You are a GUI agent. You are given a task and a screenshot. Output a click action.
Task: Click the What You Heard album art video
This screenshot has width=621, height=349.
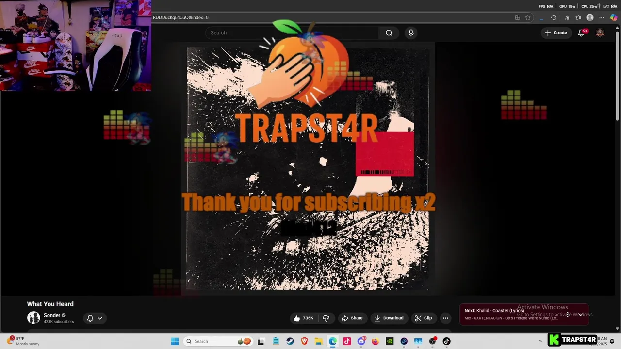pos(308,169)
